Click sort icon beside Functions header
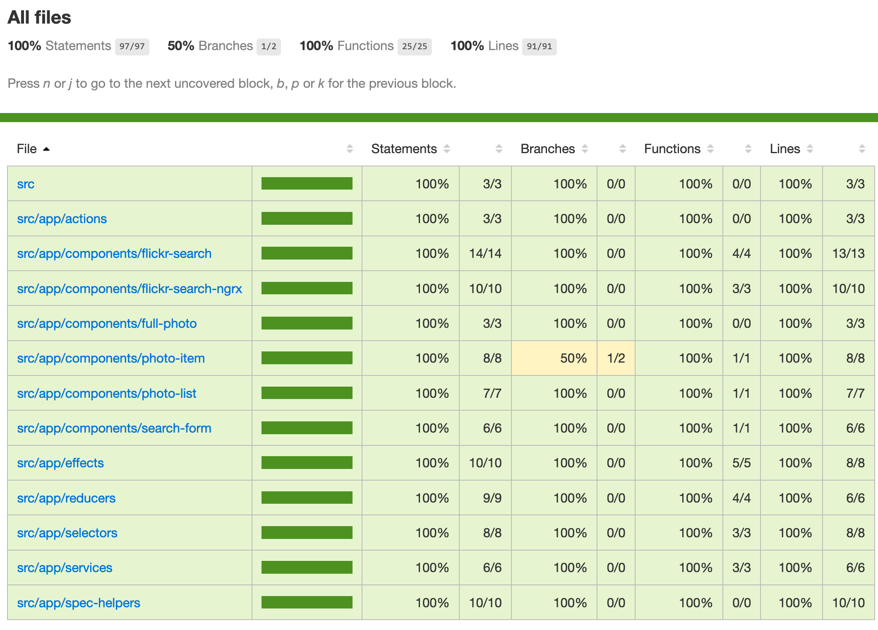Screen dimensions: 878x630 tap(710, 149)
